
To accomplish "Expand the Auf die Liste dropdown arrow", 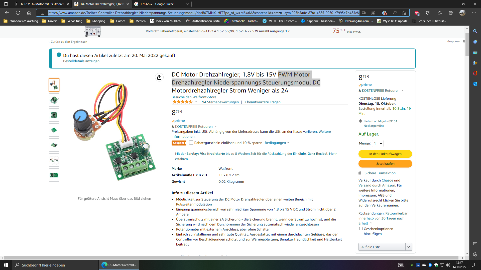I will (x=409, y=247).
